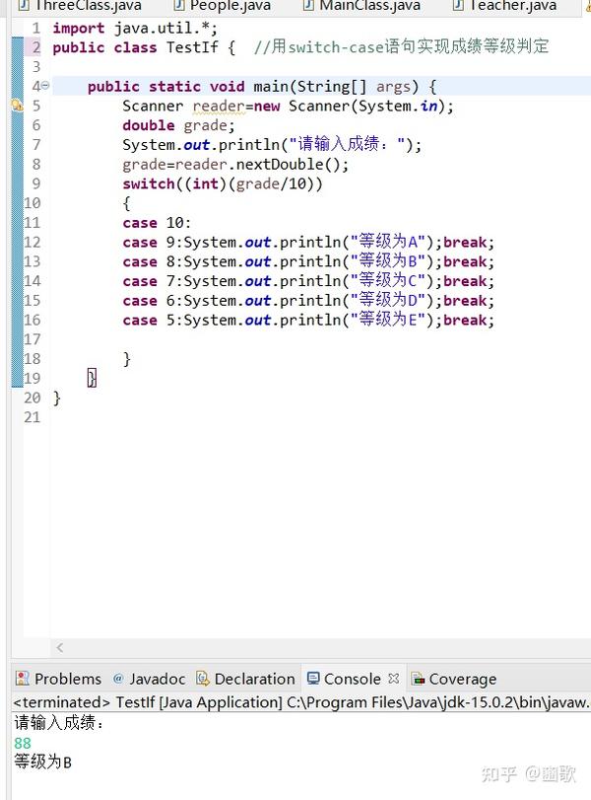Click the ThreeClass.java file icon

pyautogui.click(x=24, y=6)
